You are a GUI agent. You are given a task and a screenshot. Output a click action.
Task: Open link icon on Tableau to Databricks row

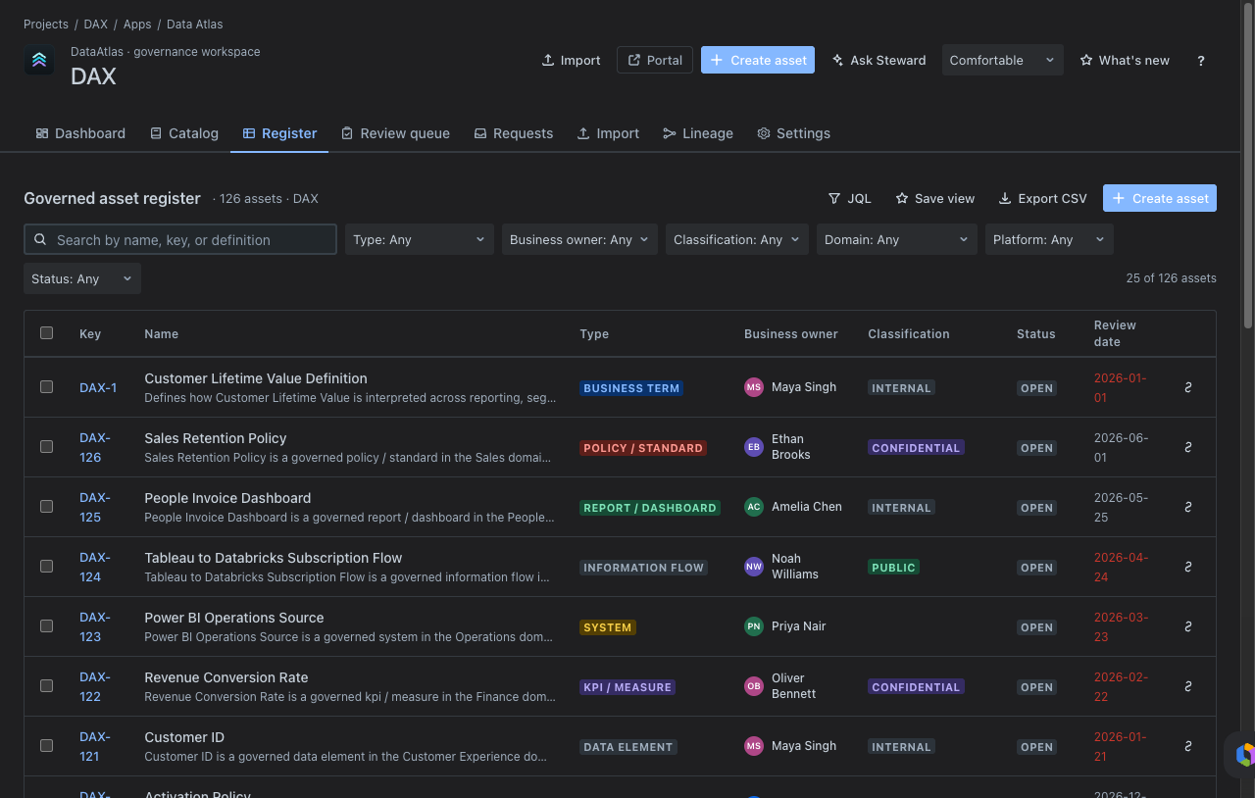(x=1188, y=567)
